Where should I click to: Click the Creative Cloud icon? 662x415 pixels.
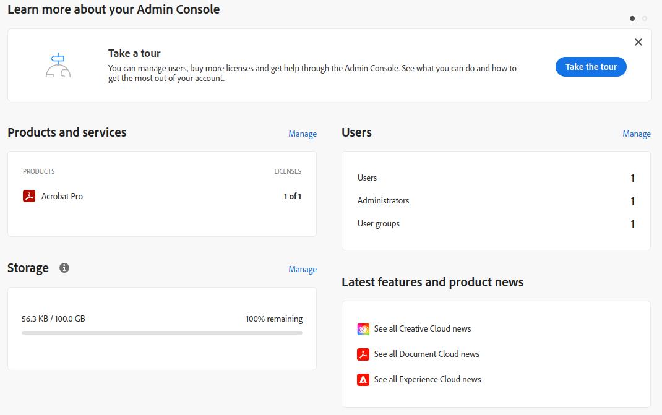(363, 329)
